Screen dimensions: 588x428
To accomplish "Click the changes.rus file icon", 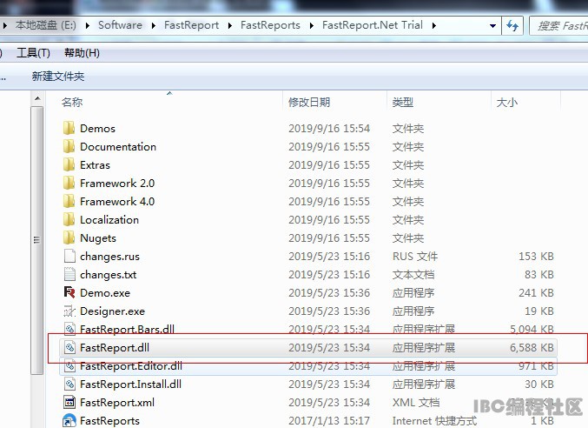I will click(69, 257).
